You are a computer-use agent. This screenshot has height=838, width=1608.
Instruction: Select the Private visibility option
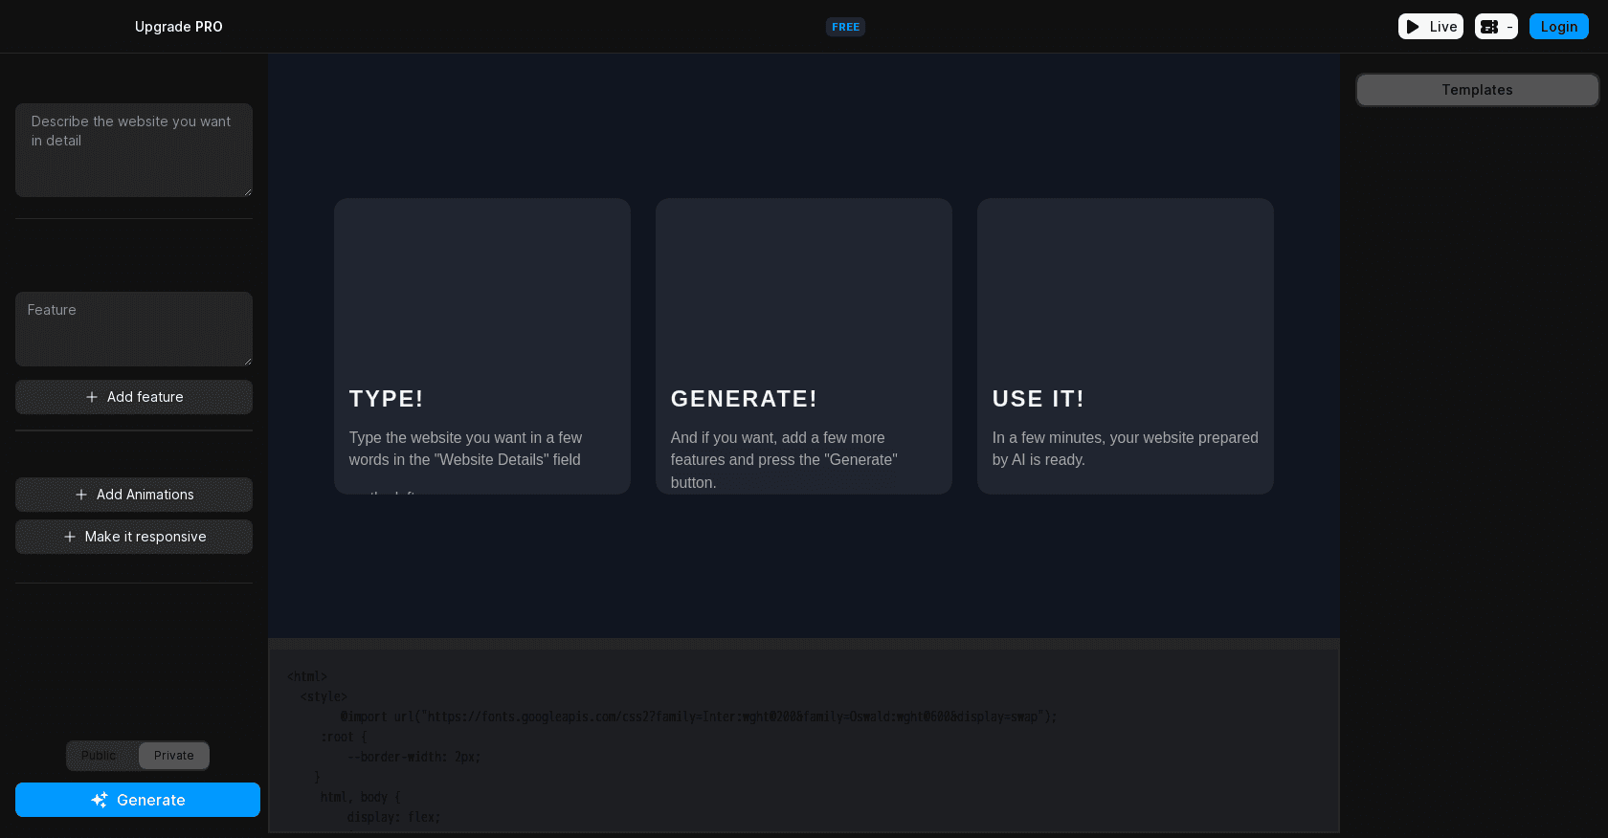click(173, 756)
